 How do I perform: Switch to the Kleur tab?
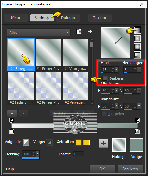coord(16,18)
